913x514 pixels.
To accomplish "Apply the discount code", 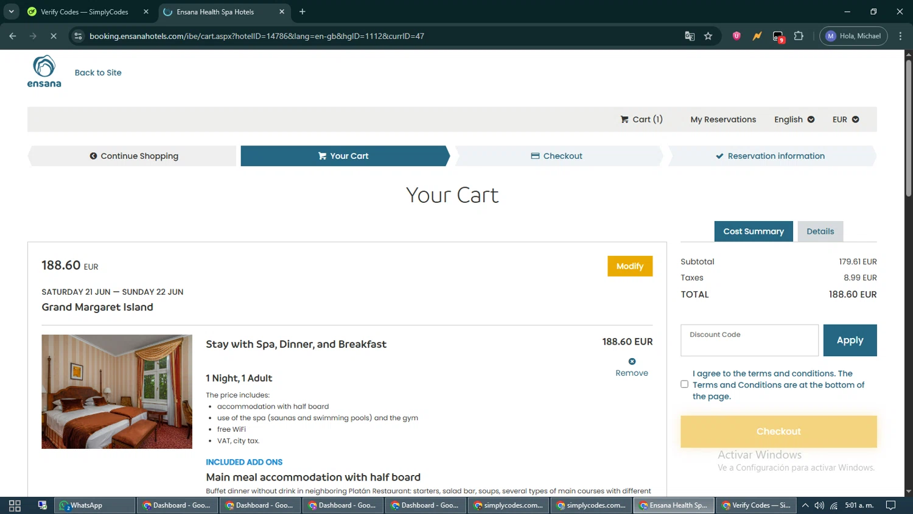I will tap(850, 340).
